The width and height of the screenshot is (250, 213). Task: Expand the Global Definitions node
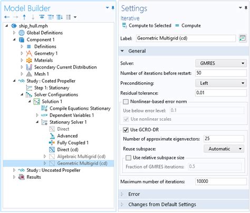(14, 33)
